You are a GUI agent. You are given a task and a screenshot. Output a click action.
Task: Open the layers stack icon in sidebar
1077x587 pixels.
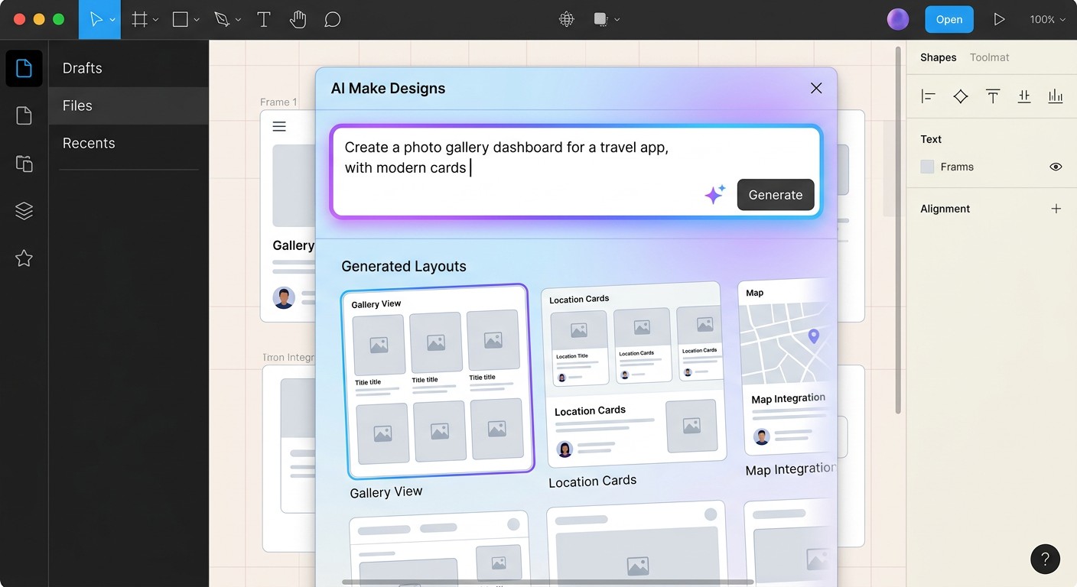[x=24, y=210]
